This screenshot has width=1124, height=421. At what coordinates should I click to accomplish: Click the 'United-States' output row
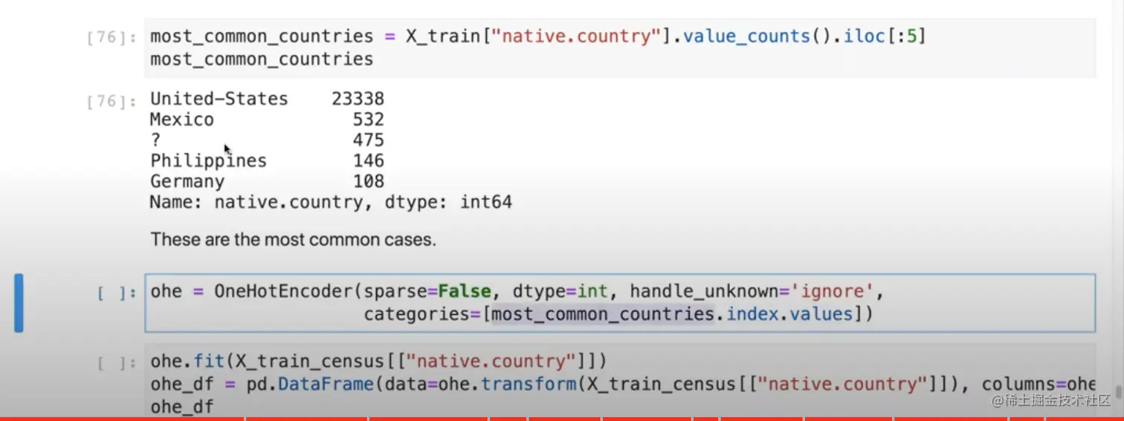267,99
